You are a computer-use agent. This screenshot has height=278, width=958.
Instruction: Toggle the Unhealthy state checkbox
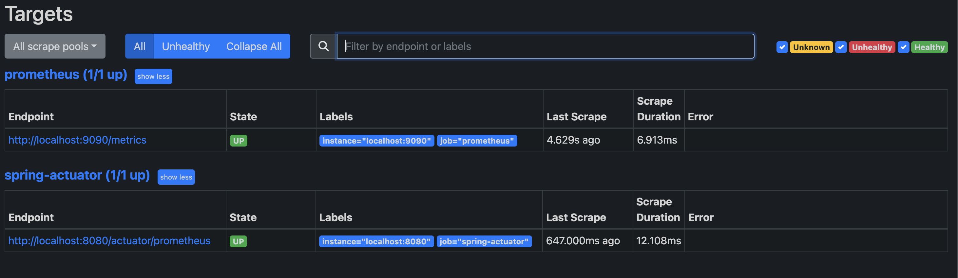pyautogui.click(x=840, y=47)
